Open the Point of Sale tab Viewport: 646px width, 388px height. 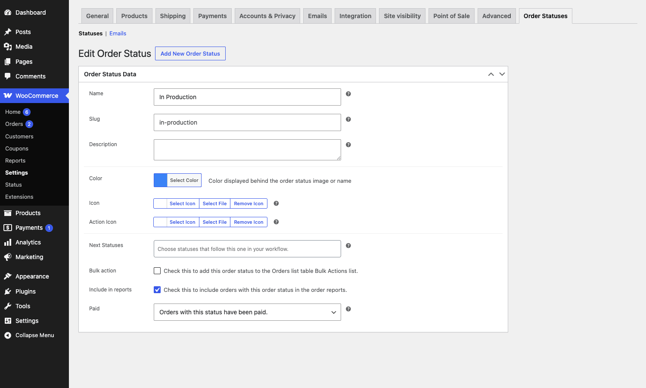pyautogui.click(x=451, y=16)
